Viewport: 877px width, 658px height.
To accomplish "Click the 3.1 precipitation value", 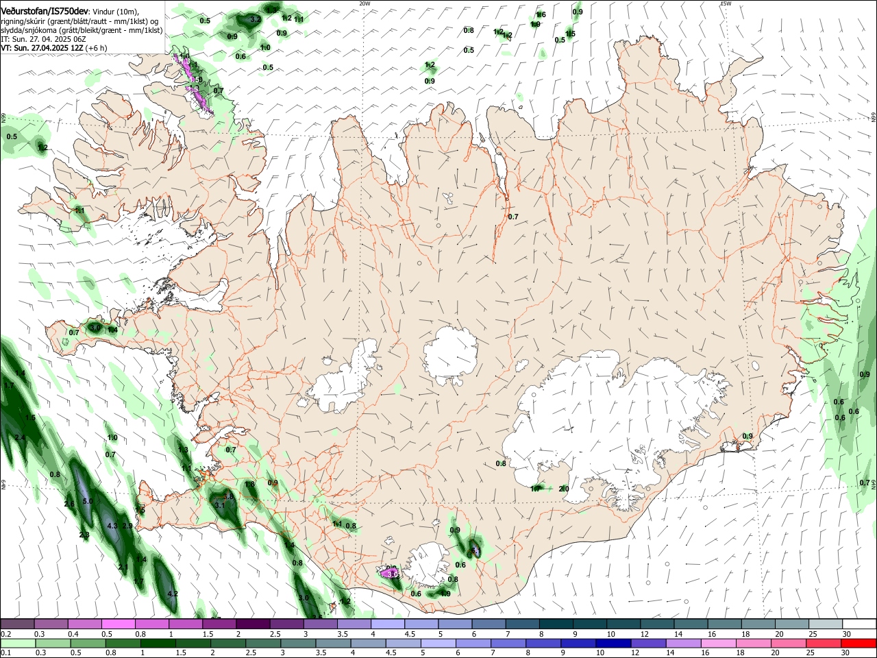I will [220, 505].
